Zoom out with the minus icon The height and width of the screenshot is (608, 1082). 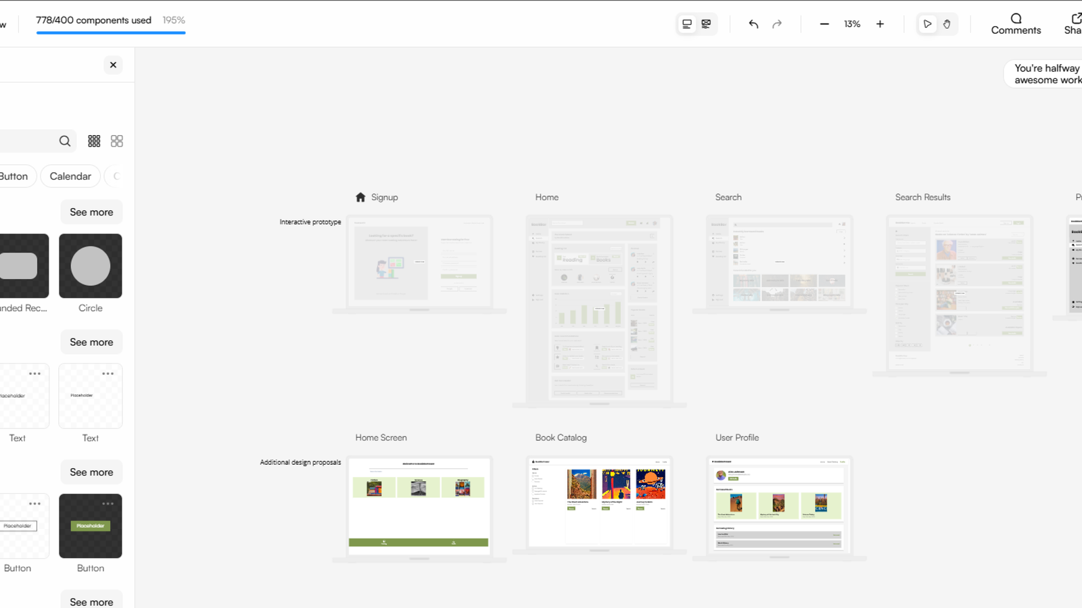[824, 24]
